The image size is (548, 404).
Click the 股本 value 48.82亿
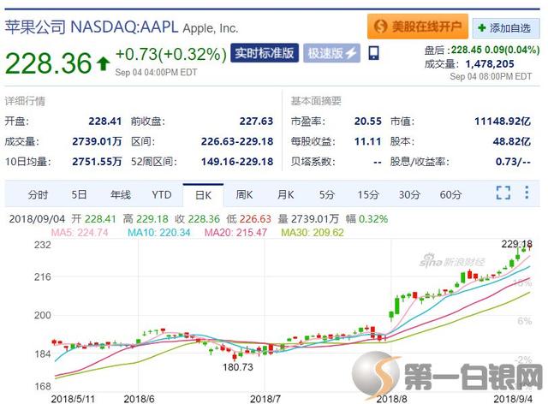(512, 141)
